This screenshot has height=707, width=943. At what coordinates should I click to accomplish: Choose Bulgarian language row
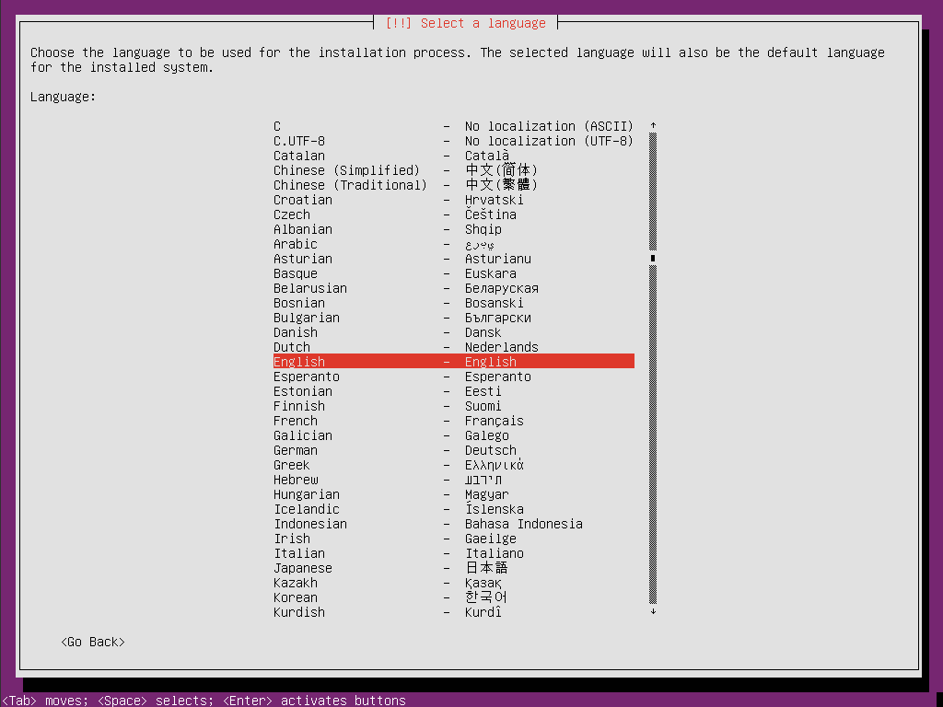453,318
